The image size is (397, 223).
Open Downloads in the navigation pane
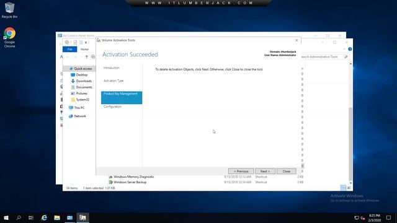click(x=84, y=81)
